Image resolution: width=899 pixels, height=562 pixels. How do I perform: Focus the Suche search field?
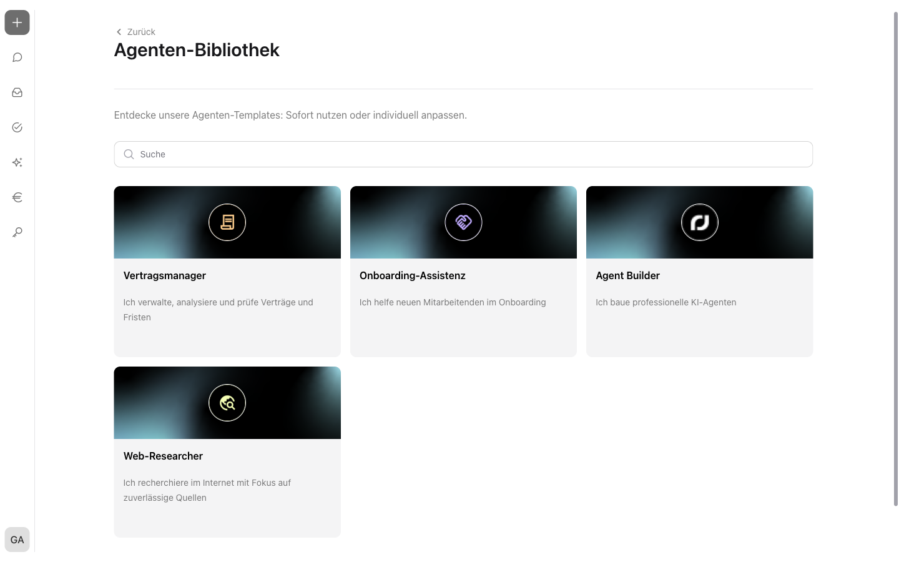tap(463, 154)
